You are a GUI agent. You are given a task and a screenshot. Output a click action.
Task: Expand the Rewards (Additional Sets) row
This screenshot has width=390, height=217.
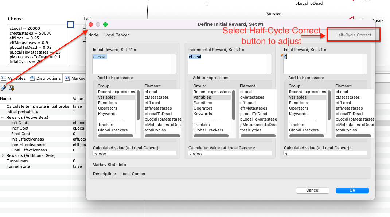[3, 155]
